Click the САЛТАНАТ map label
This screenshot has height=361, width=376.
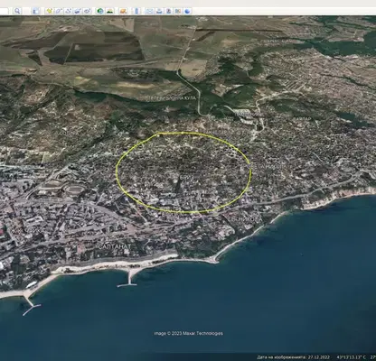coord(115,246)
